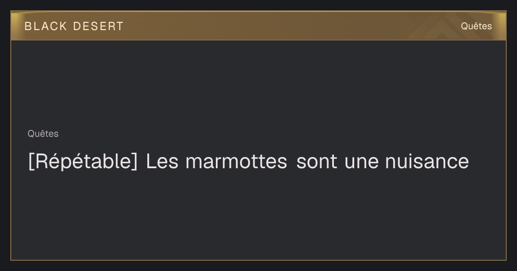Open Quêtes in the gold header

476,26
